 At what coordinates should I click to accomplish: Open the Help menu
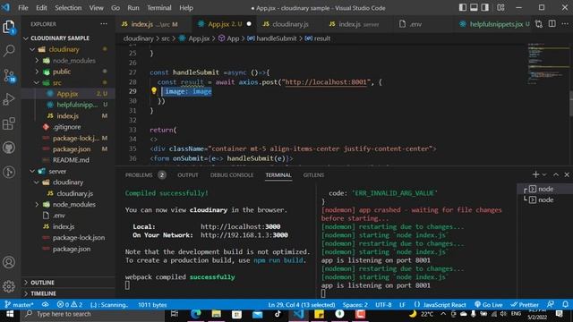(186, 8)
